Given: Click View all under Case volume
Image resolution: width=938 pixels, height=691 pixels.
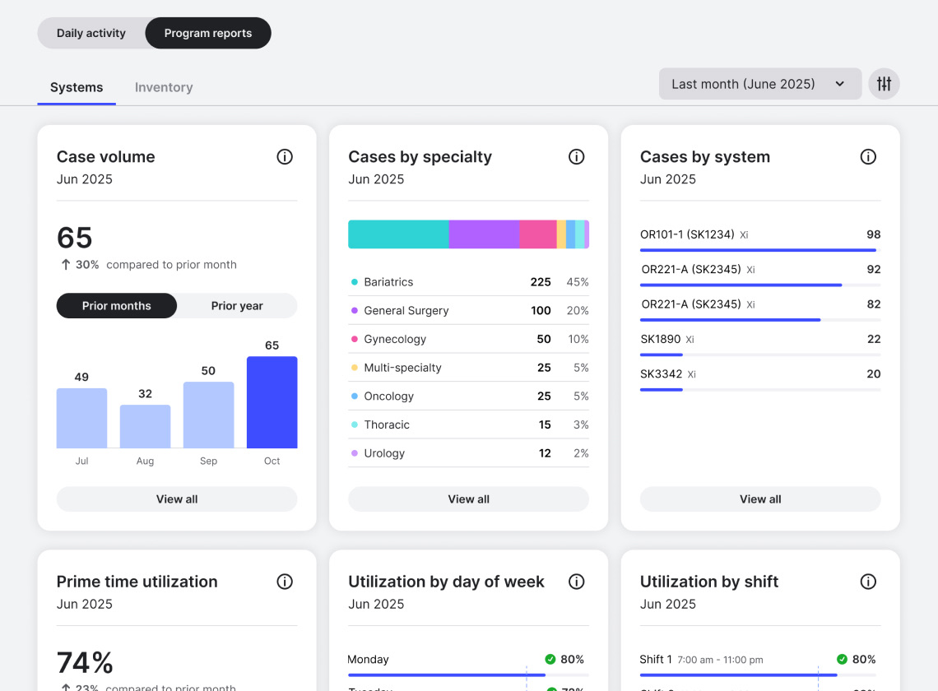Looking at the screenshot, I should coord(176,499).
